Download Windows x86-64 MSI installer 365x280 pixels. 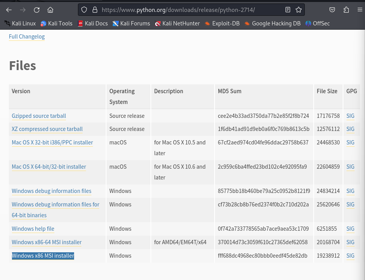(x=47, y=242)
